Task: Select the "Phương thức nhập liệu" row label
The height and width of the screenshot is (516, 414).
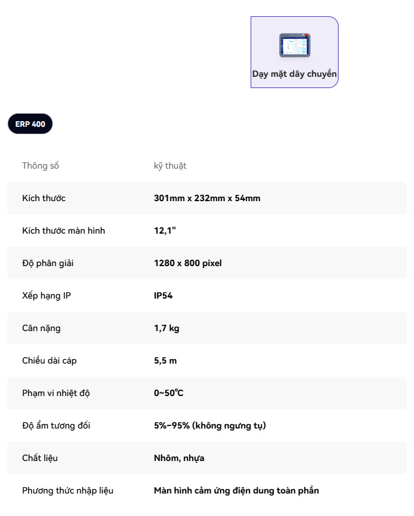Action: pos(68,490)
